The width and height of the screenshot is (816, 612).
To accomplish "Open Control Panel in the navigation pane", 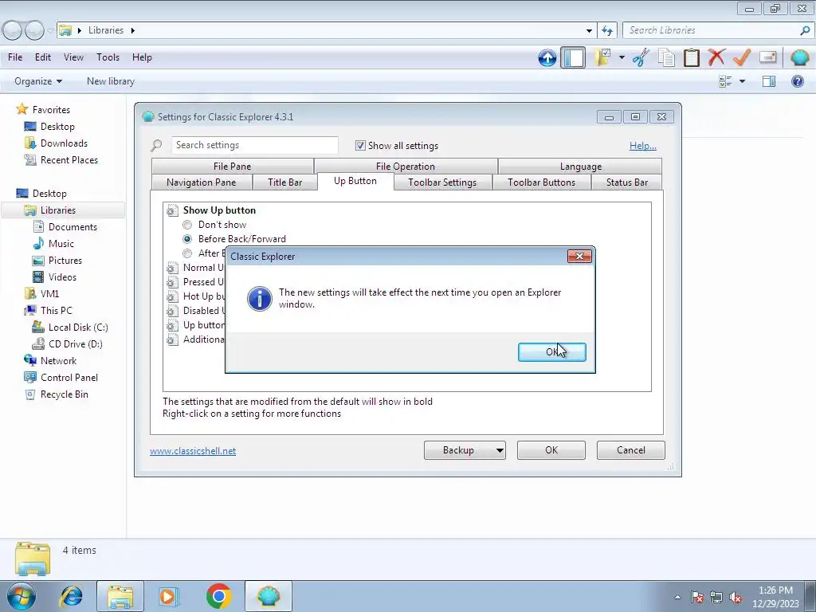I will click(x=69, y=377).
